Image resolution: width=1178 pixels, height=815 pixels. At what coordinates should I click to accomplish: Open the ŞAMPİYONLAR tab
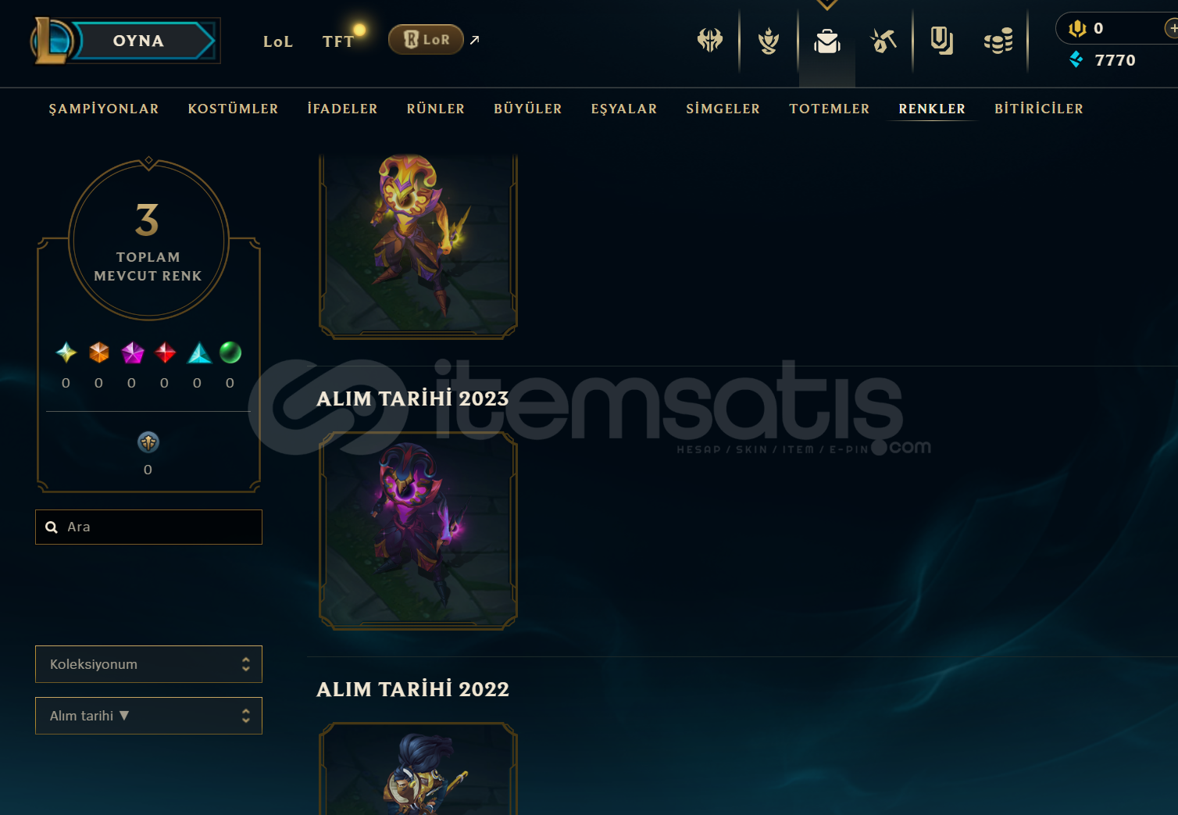click(x=104, y=109)
